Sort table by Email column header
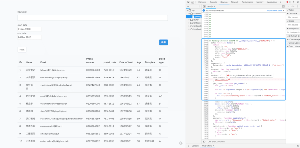 click(43, 62)
